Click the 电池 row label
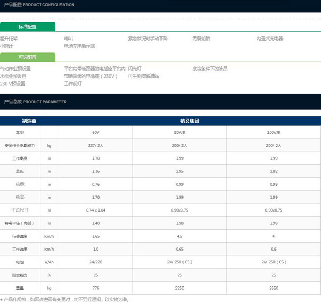Viewport: 321px width, 302px height. 20,262
